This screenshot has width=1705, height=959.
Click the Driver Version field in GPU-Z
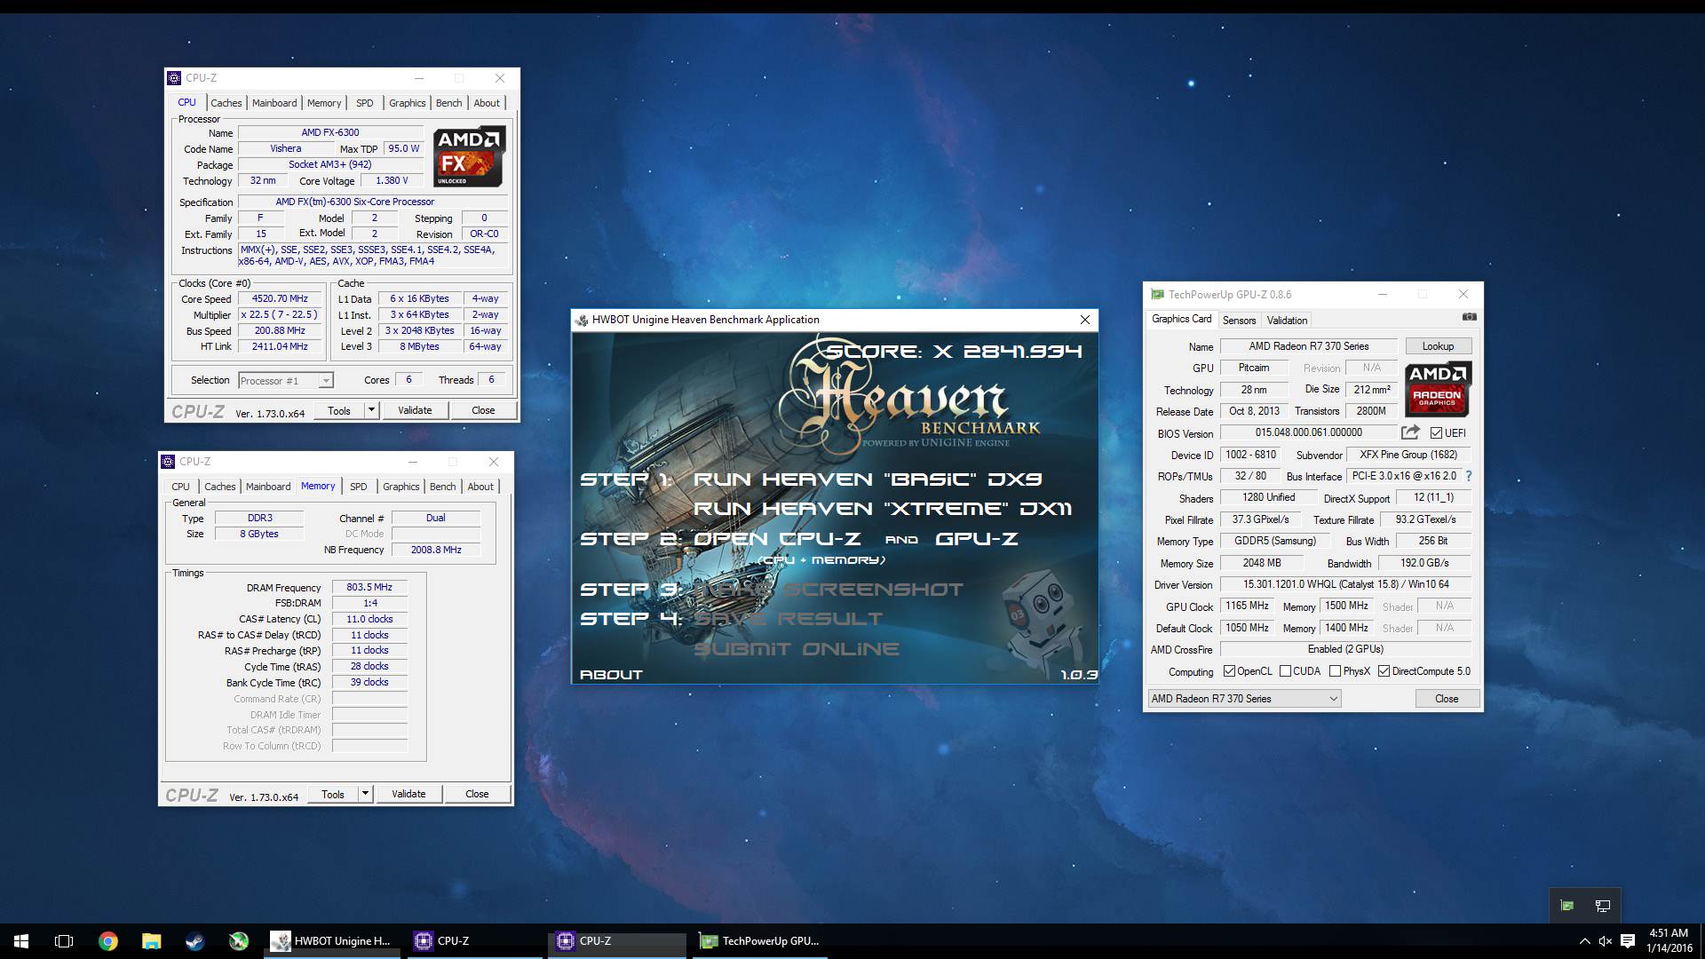(1345, 584)
